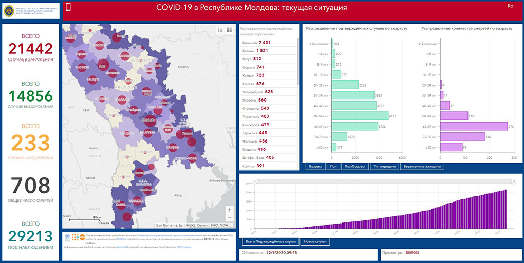524x263 pixels.
Task: Open the map legend icon
Action: point(220,30)
